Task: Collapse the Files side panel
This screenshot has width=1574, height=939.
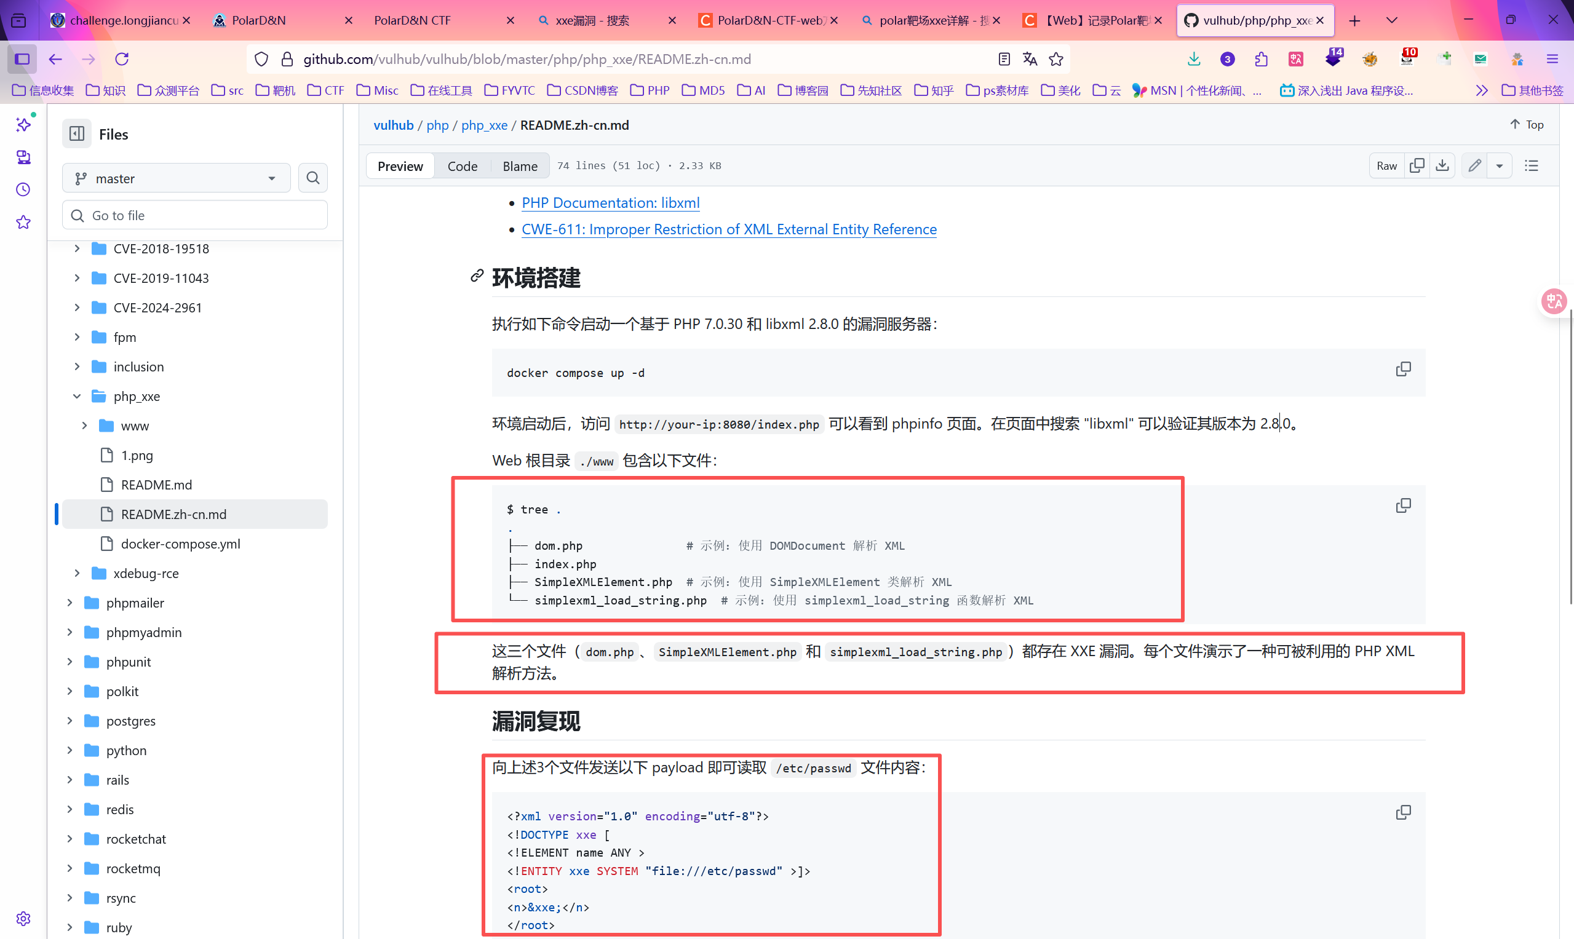Action: tap(77, 134)
